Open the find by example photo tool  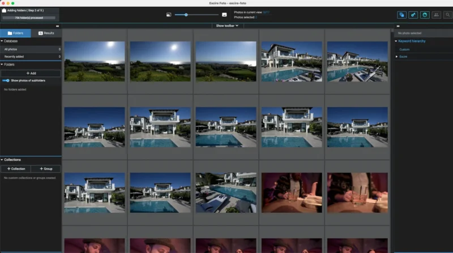(401, 15)
